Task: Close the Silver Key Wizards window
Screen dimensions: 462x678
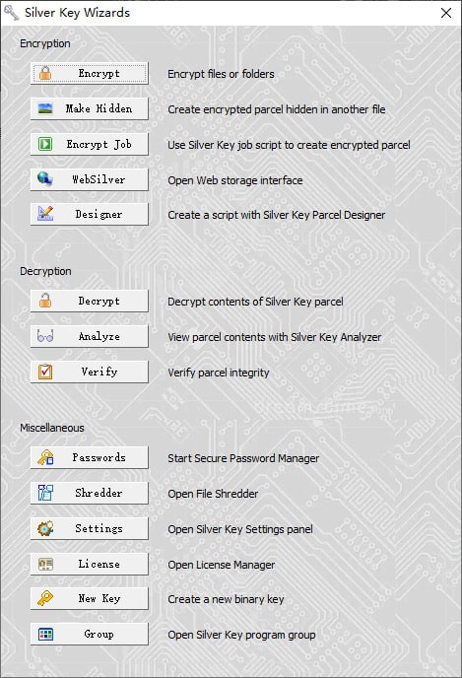Action: [x=446, y=13]
